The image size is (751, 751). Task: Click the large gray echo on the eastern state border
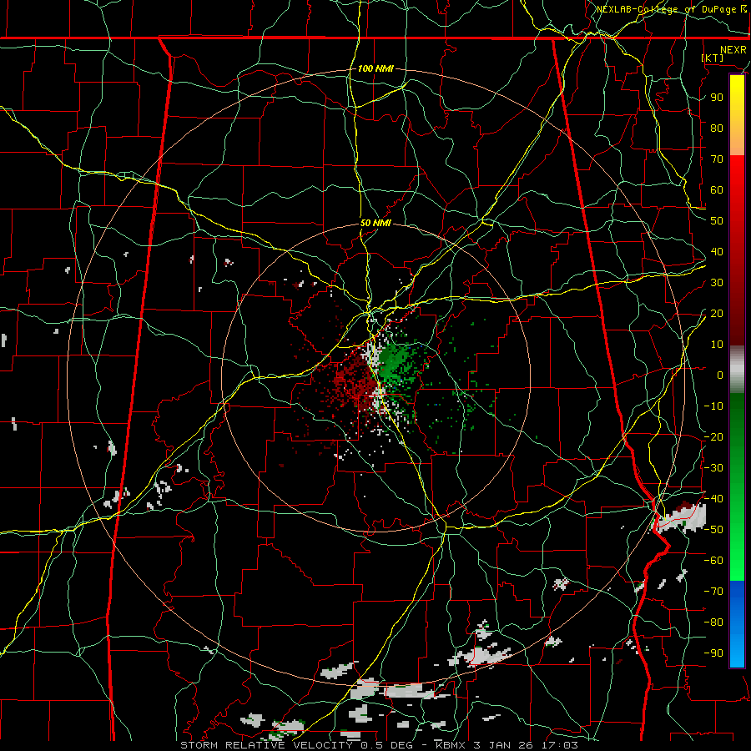tap(681, 518)
